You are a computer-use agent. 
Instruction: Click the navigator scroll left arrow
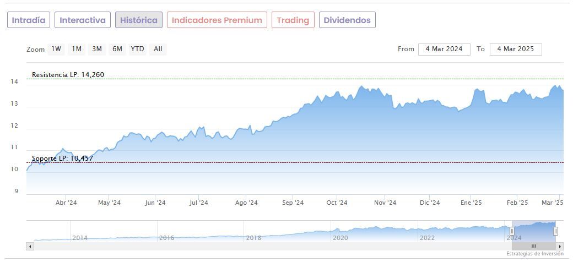(30, 246)
